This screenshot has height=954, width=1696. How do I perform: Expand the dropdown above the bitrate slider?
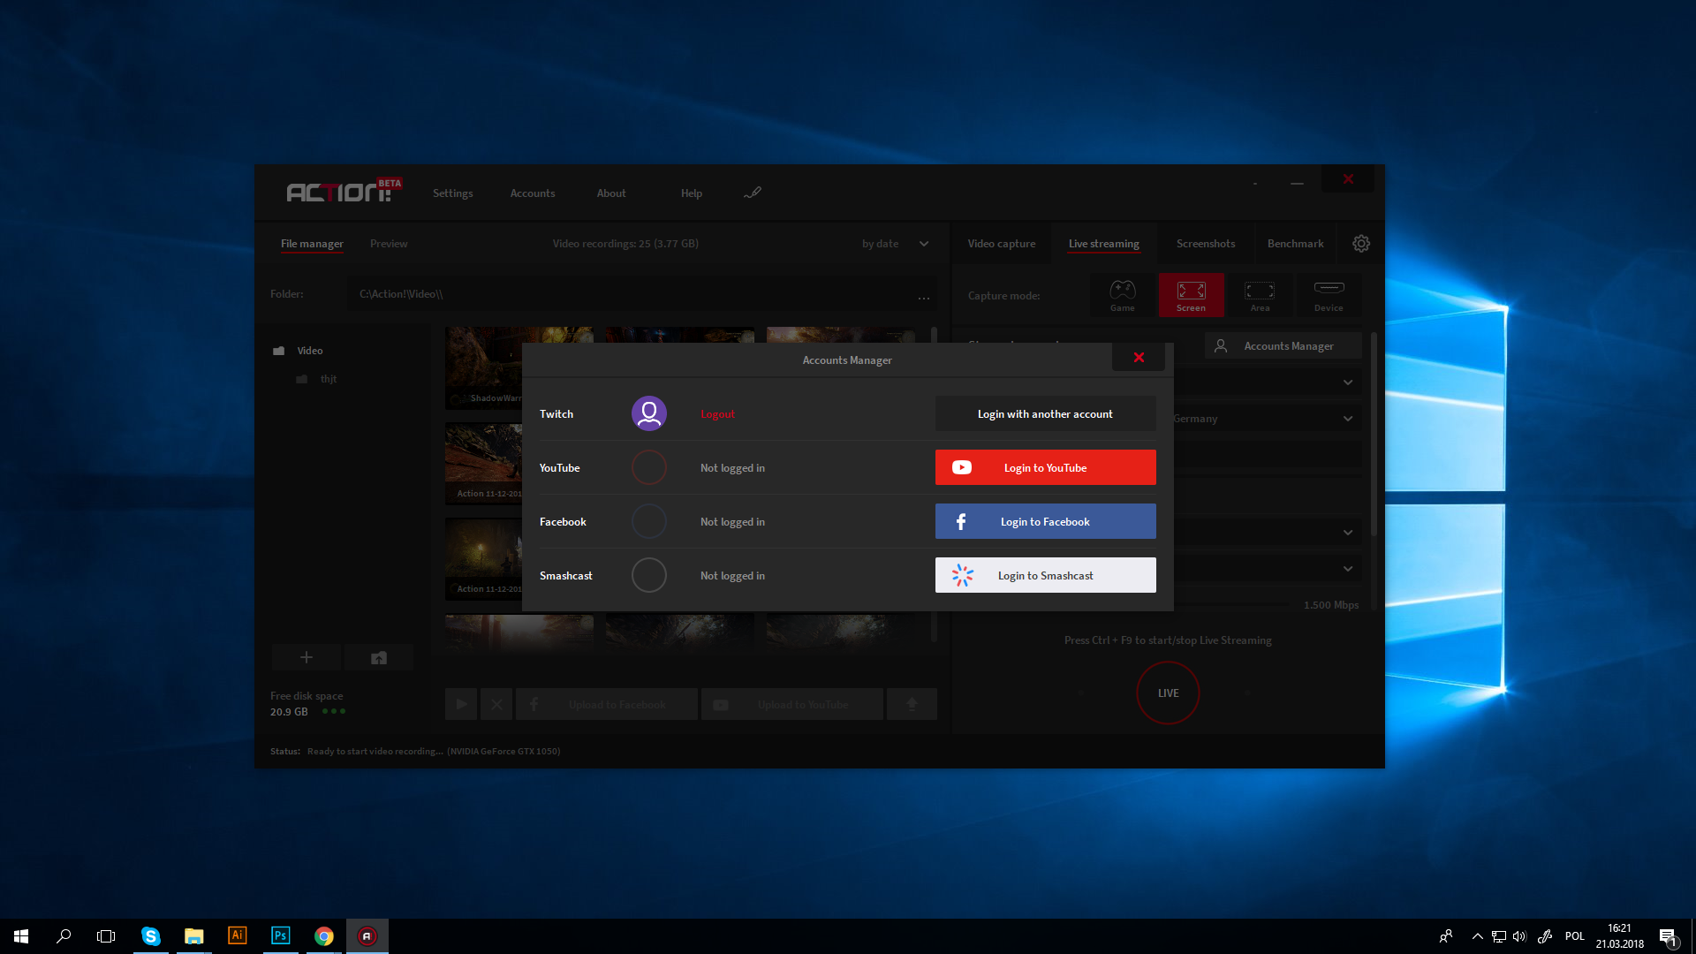[x=1347, y=569]
